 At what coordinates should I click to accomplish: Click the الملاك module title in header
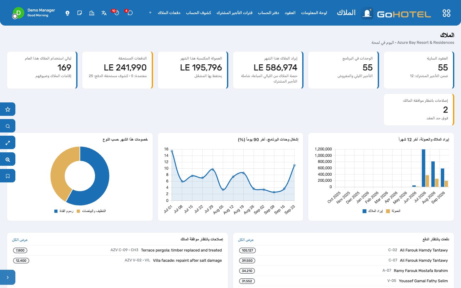[x=346, y=13]
